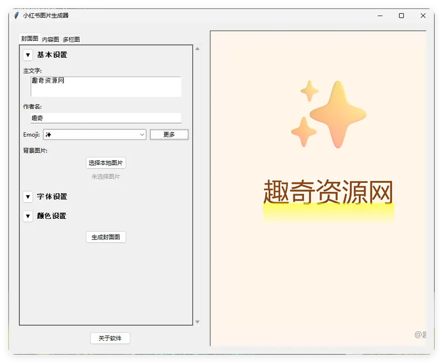Collapse the 基本设置 section arrow
Screen dimensions: 443x363
tap(28, 55)
